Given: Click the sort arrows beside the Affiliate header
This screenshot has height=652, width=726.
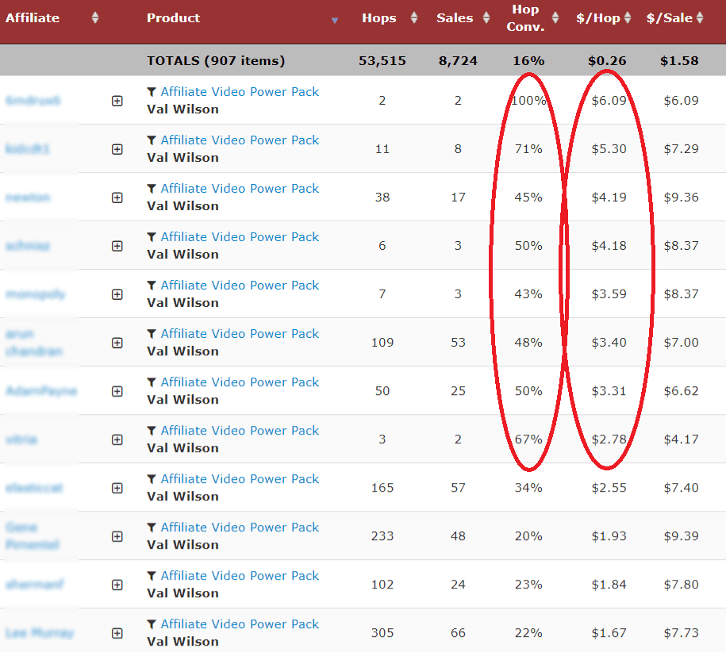Looking at the screenshot, I should coord(95,18).
